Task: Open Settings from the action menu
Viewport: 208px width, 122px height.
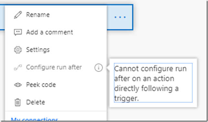Action: pyautogui.click(x=38, y=50)
